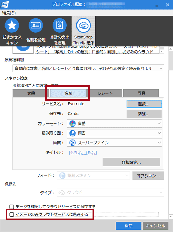The width and height of the screenshot is (173, 232).
Task: Toggle イメージのみクラウドサービスに保存する checkbox
Action: click(x=12, y=214)
